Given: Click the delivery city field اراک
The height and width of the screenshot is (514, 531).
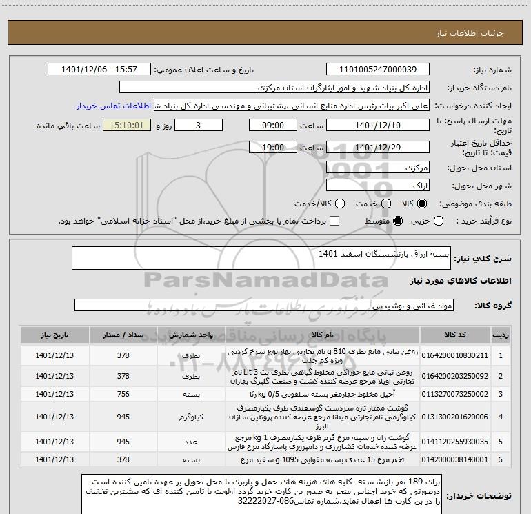Looking at the screenshot, I should 378,186.
